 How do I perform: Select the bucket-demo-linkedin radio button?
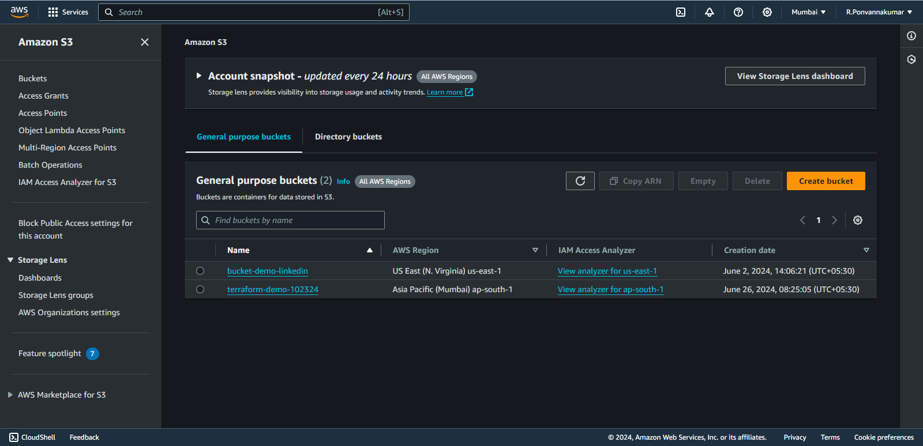(200, 271)
